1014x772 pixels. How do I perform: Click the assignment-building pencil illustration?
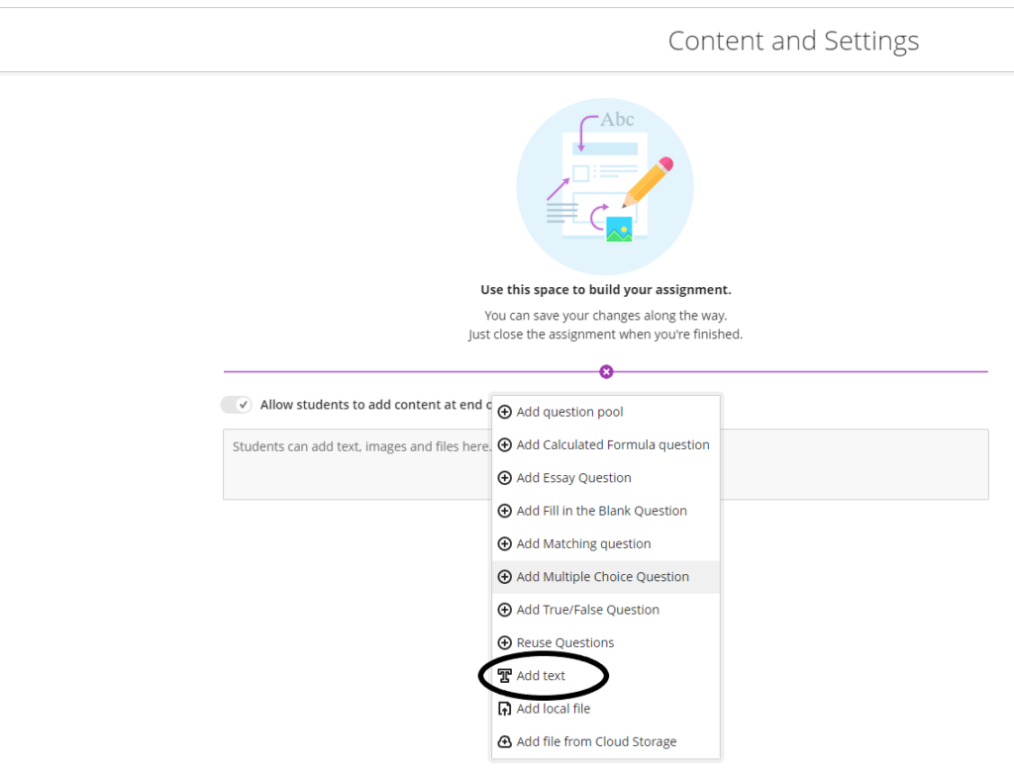click(x=605, y=186)
